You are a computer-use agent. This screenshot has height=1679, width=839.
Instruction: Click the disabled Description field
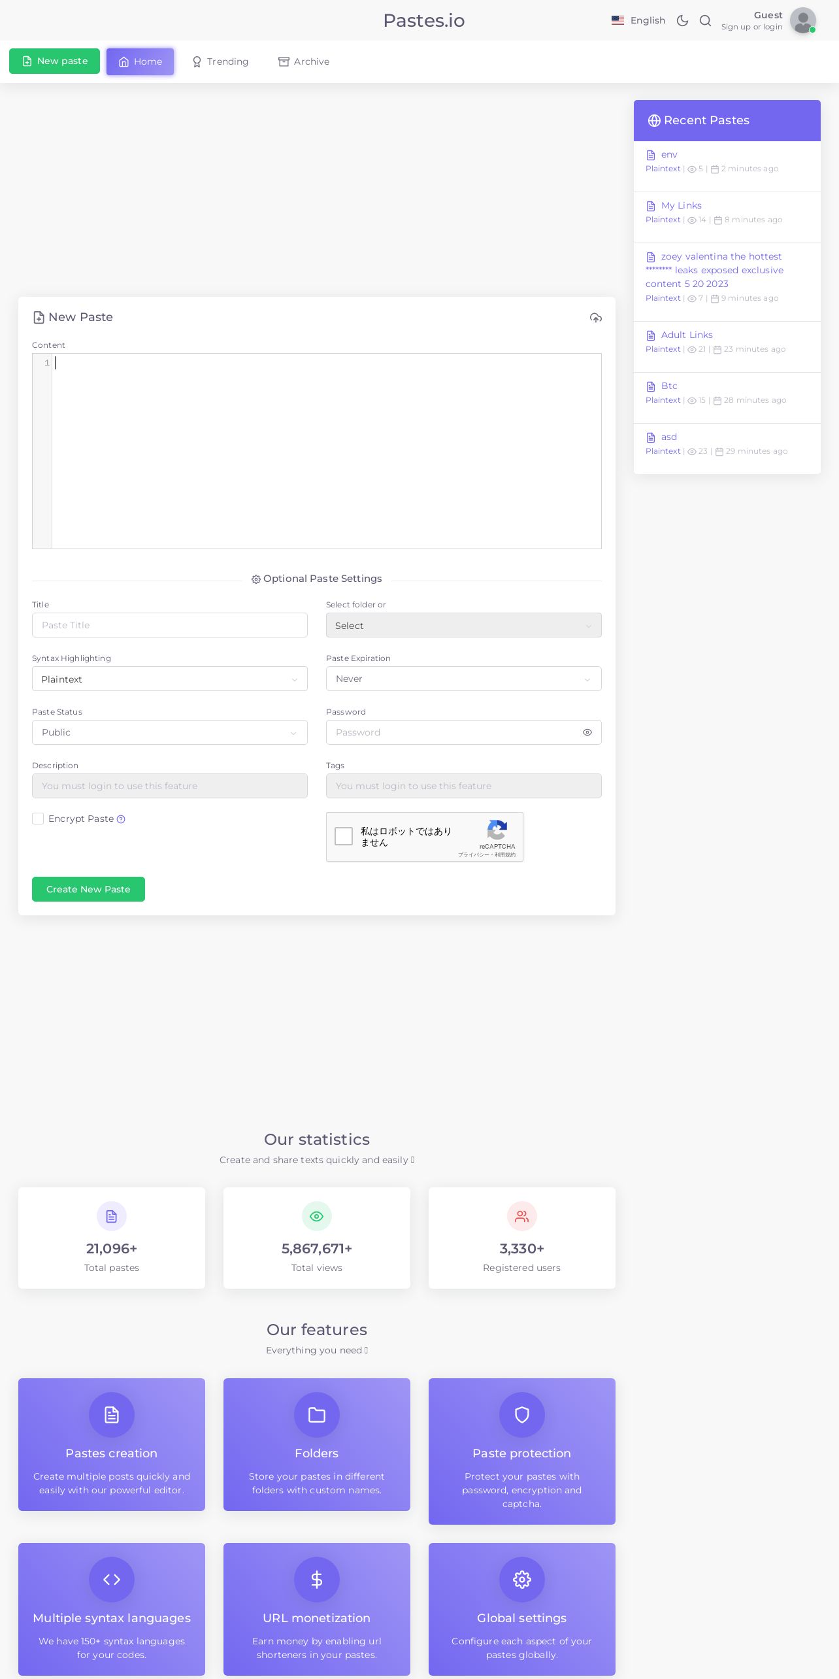coord(170,786)
